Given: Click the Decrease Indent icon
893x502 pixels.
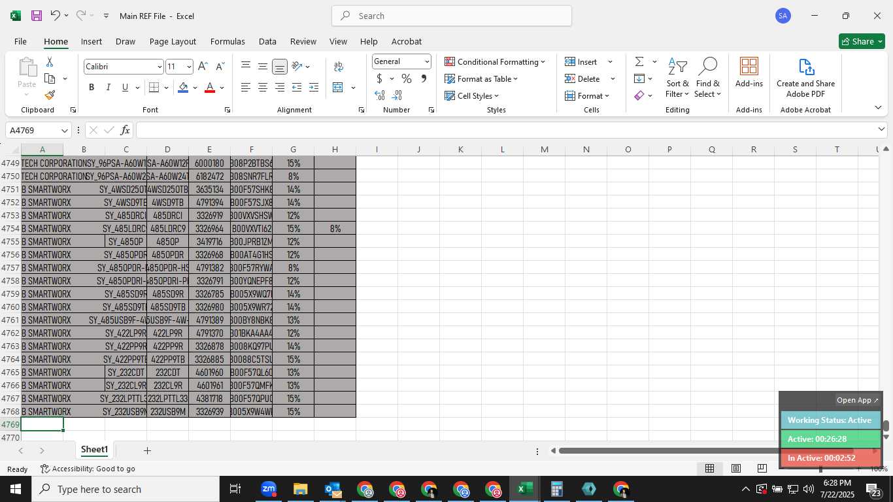Looking at the screenshot, I should pos(297,88).
